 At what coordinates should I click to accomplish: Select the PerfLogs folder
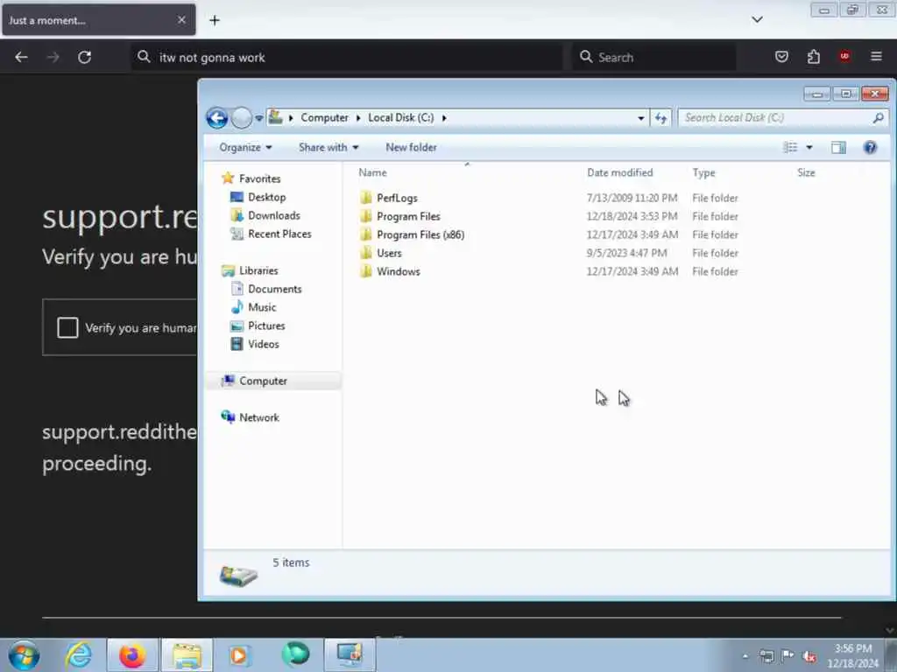coord(397,198)
